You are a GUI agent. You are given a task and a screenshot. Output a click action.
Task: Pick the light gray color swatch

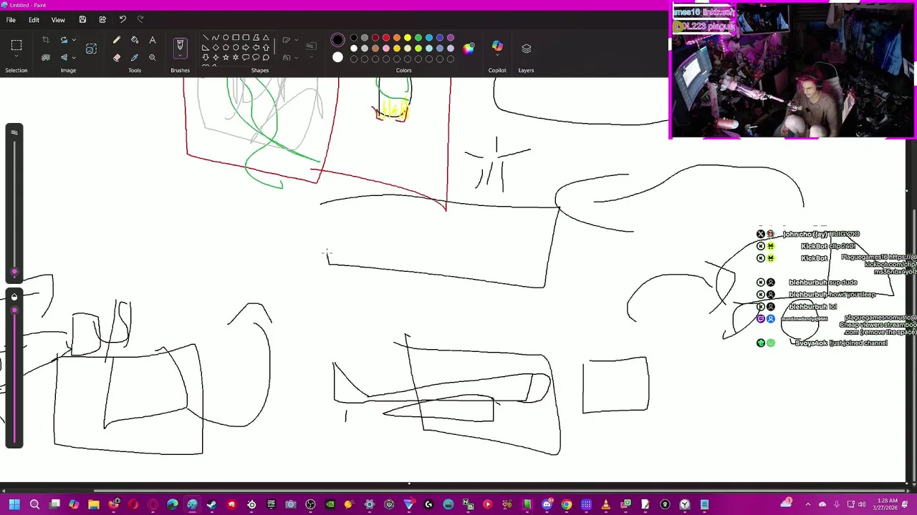click(x=365, y=48)
